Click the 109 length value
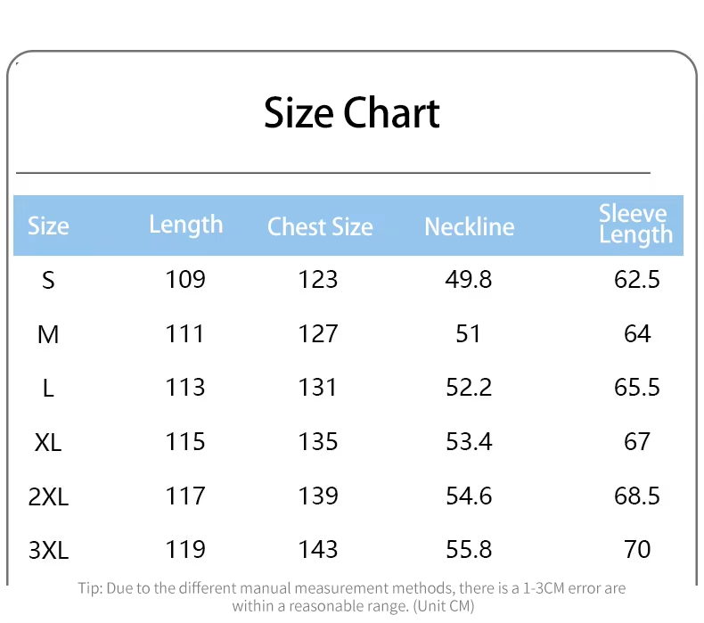The height and width of the screenshot is (623, 704). 185,280
